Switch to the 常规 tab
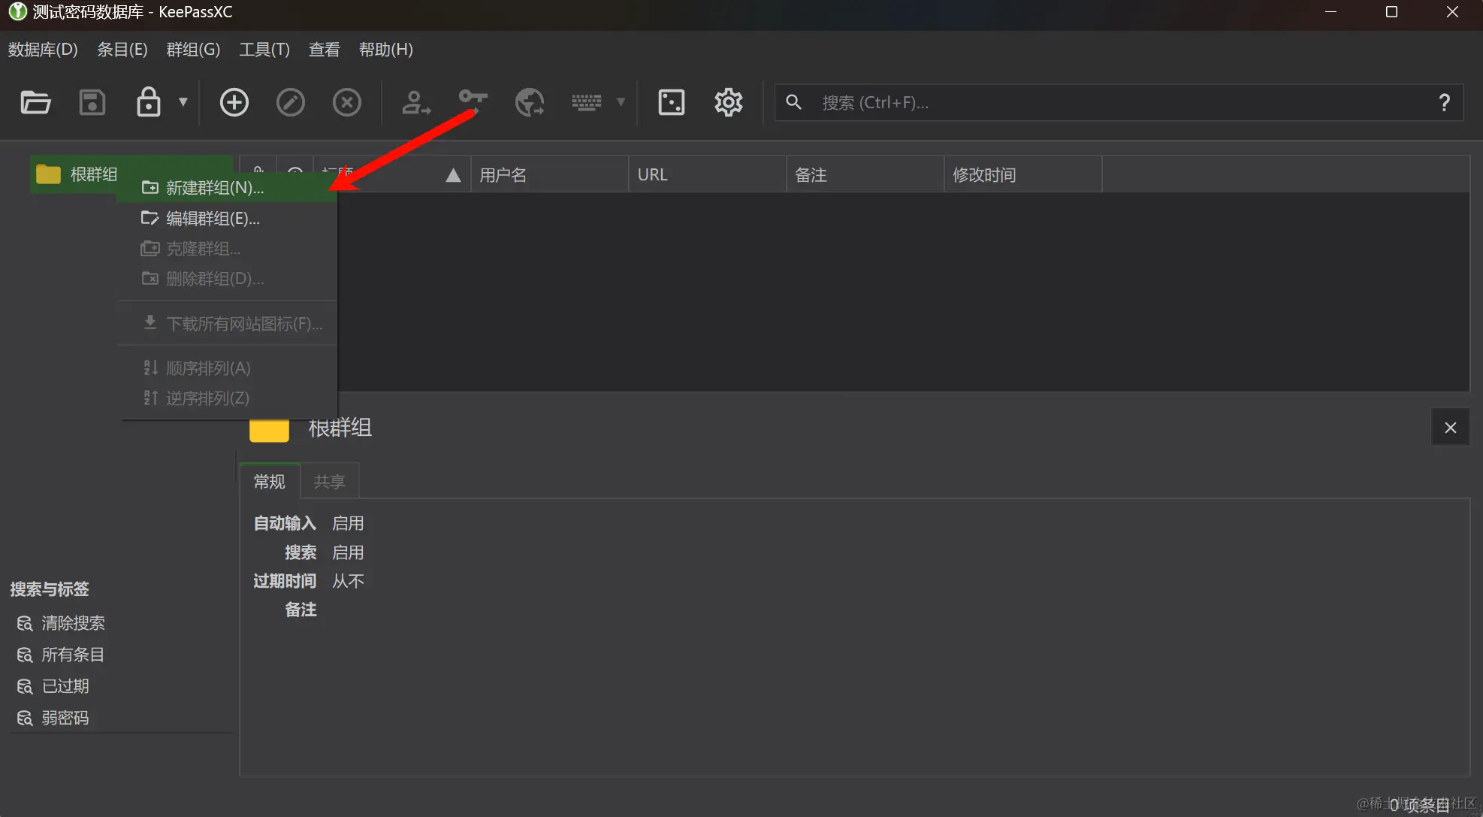The image size is (1483, 817). coord(270,482)
